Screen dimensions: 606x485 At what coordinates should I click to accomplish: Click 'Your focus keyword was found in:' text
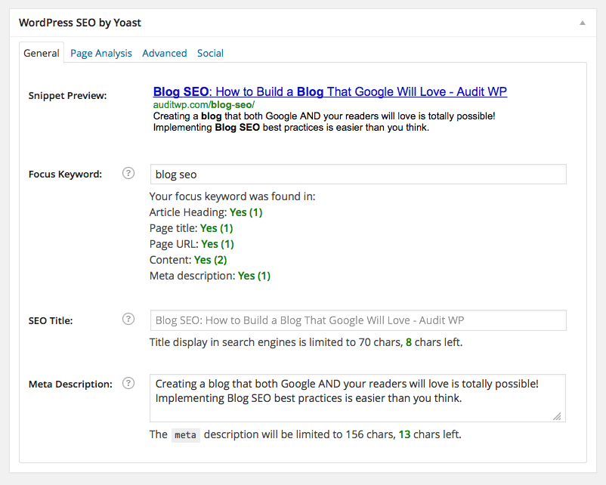coord(232,196)
